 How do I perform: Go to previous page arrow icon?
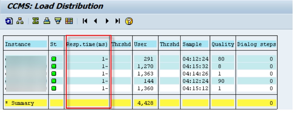coord(95,21)
